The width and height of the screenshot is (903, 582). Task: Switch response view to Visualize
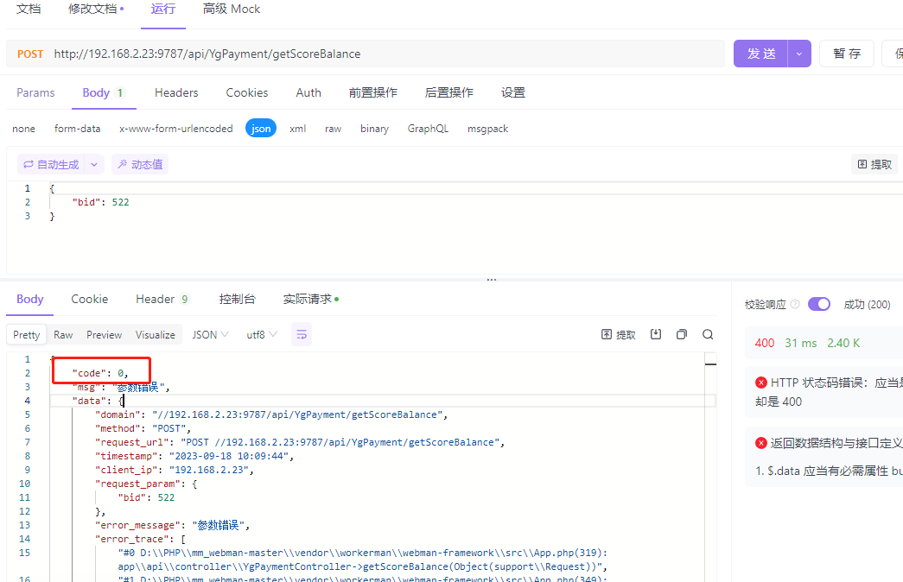tap(156, 334)
